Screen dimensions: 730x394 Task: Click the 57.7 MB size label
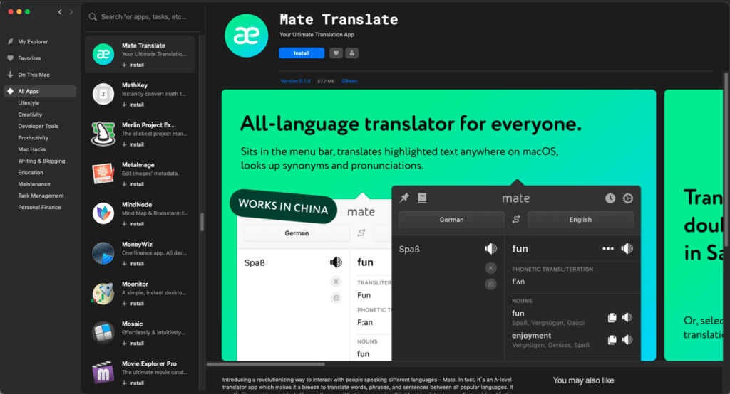pos(326,81)
